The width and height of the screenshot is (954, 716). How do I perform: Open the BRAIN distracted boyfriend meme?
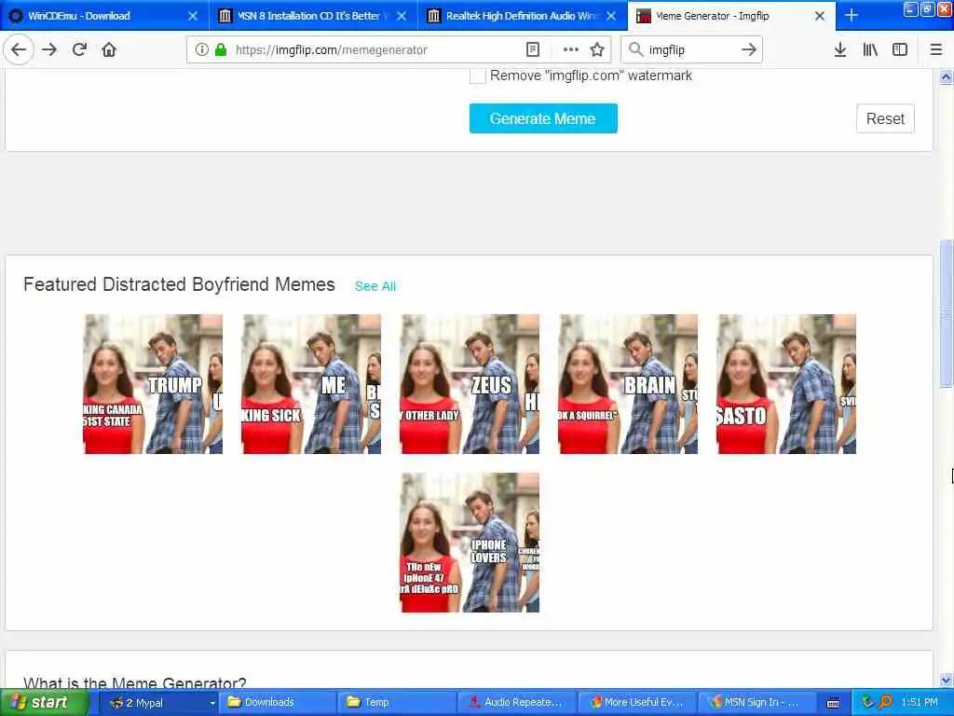(628, 383)
